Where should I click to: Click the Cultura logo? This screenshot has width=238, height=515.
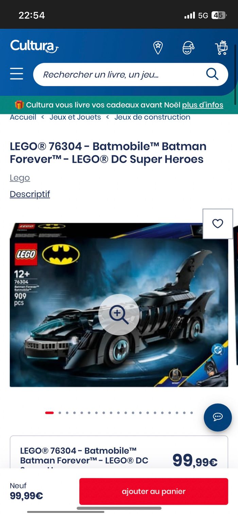34,47
